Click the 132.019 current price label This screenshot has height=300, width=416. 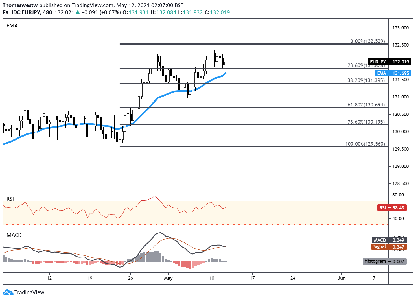[400, 62]
